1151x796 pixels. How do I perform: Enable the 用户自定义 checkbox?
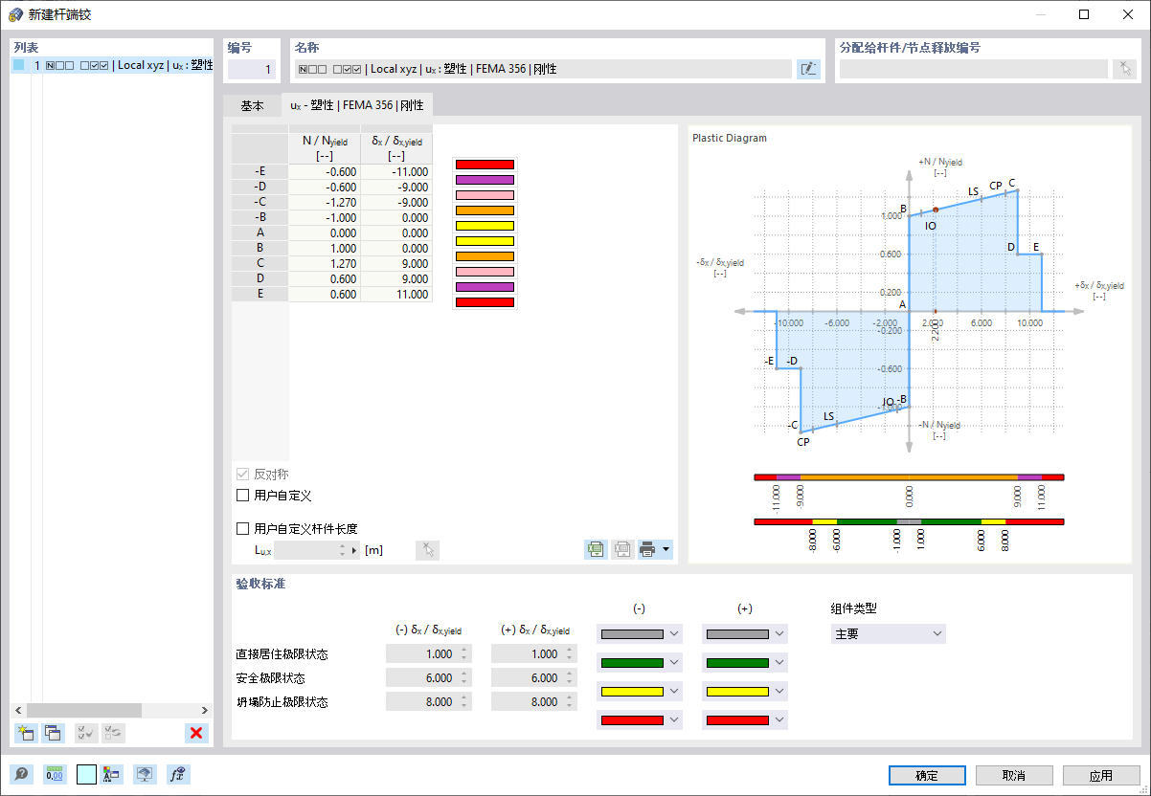pyautogui.click(x=242, y=496)
